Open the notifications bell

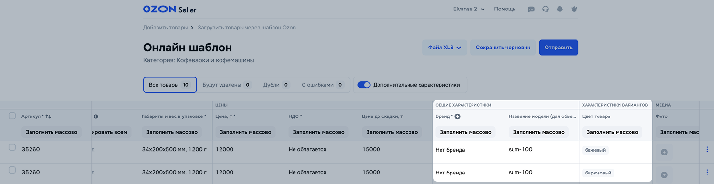point(560,9)
